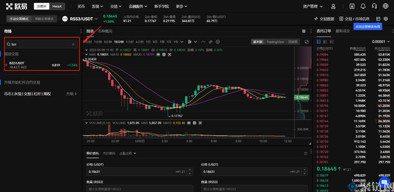Expand chart to fullscreen

307,42
